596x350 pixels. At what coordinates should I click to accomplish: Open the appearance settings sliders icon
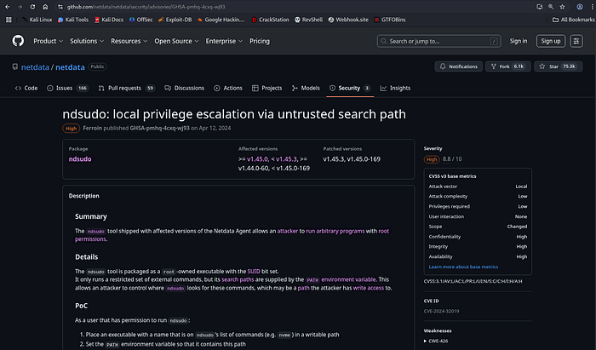tap(576, 41)
